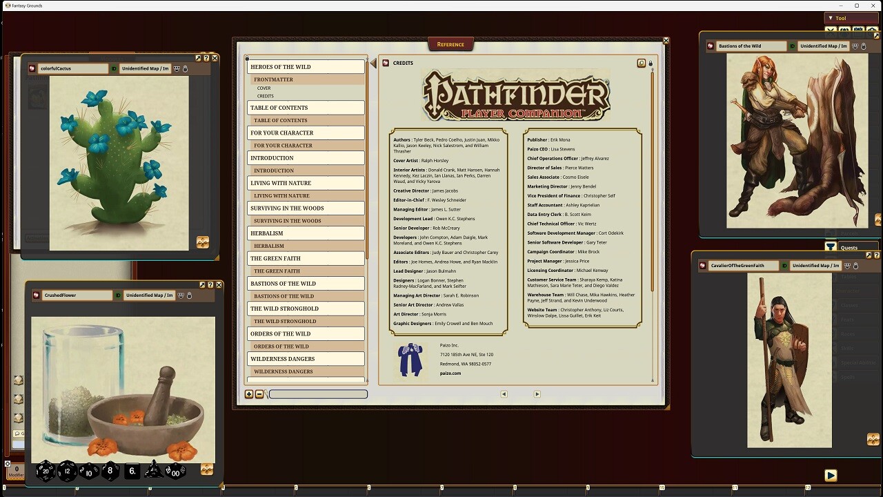
Task: Roll the percentile 00 die
Action: [x=175, y=472]
